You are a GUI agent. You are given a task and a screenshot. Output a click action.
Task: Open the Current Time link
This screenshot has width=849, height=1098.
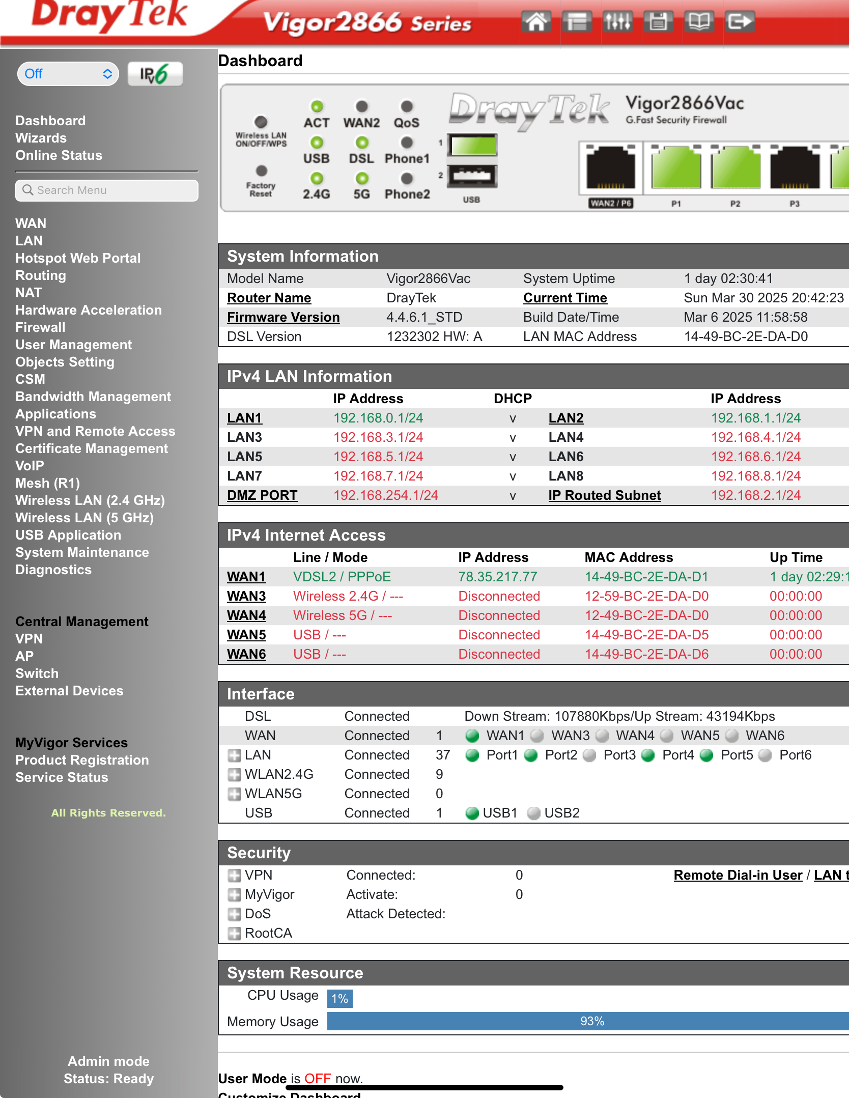tap(565, 298)
